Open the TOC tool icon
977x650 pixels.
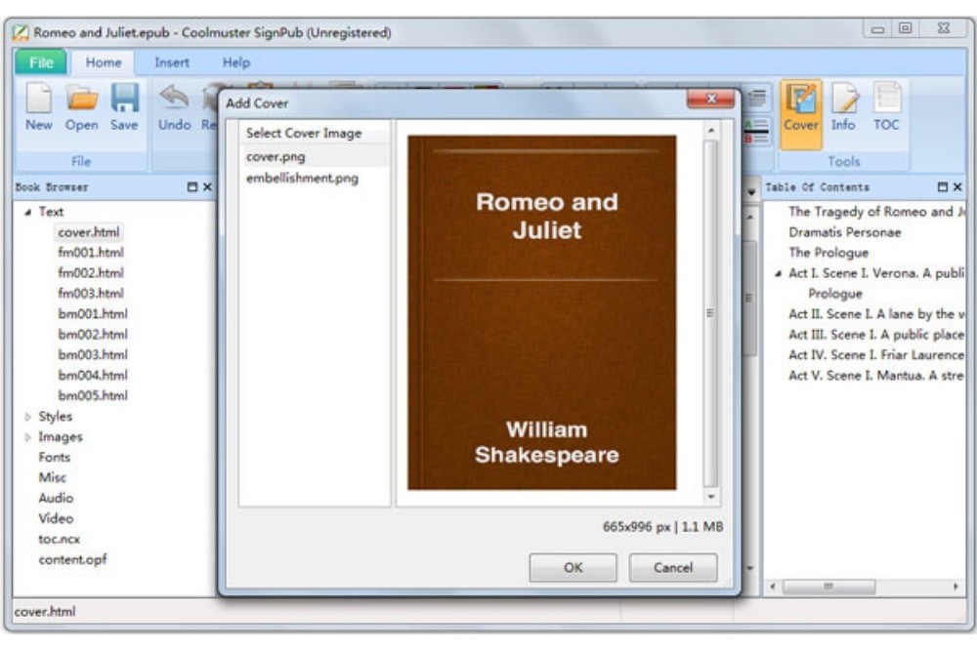[x=886, y=102]
